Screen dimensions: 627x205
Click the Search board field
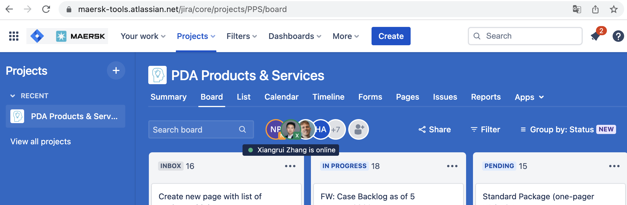point(201,129)
